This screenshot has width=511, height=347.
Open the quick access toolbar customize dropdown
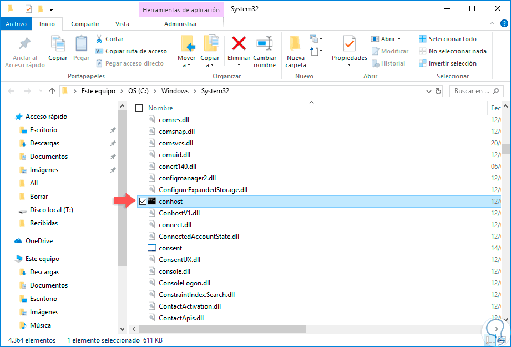[x=52, y=9]
